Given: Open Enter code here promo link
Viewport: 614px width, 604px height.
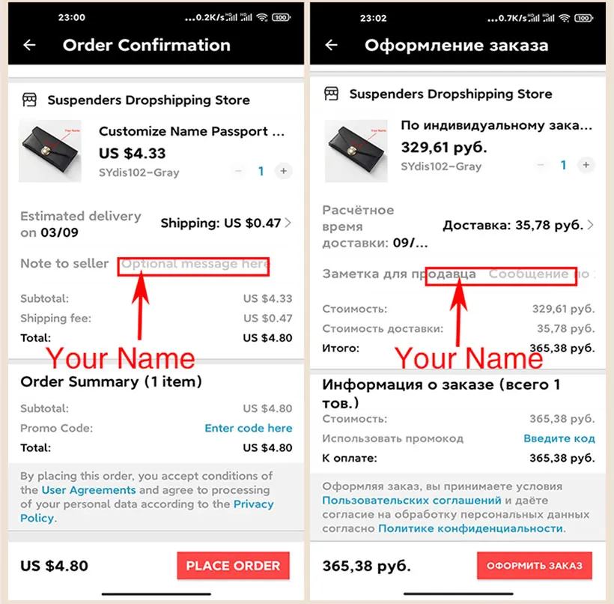Looking at the screenshot, I should coord(249,428).
